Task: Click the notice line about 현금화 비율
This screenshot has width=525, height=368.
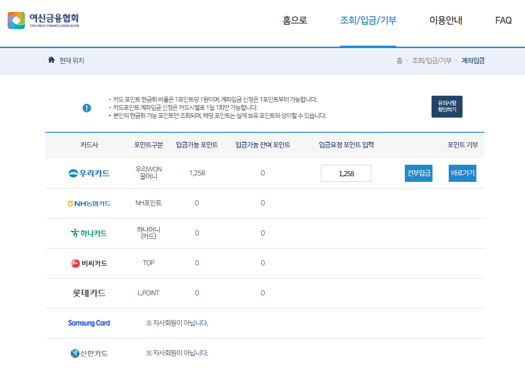Action: 215,99
